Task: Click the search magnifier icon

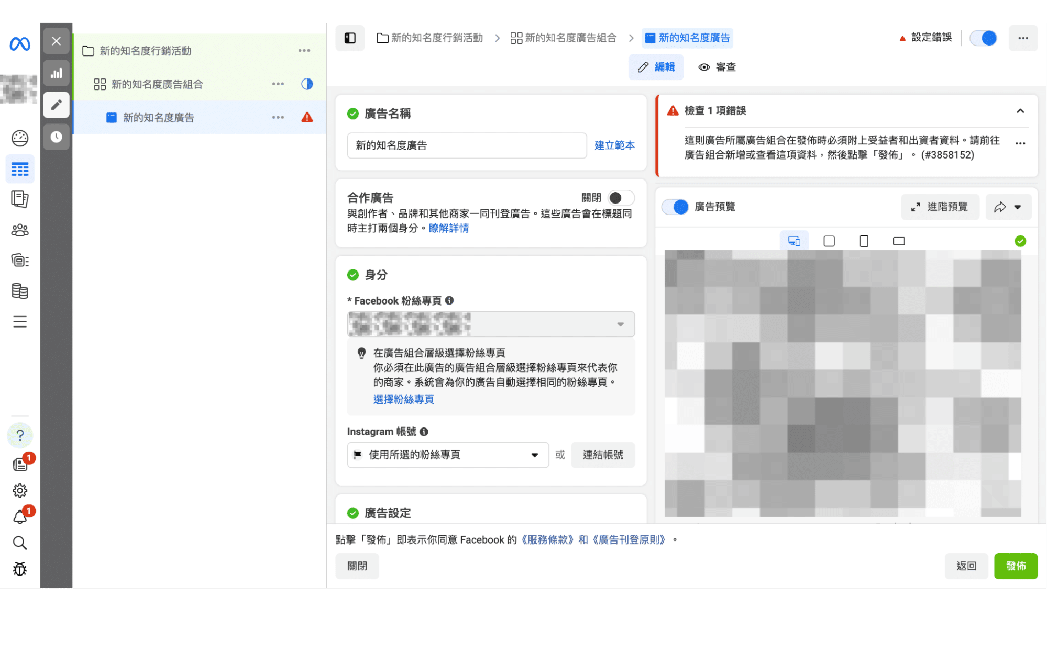Action: click(20, 543)
